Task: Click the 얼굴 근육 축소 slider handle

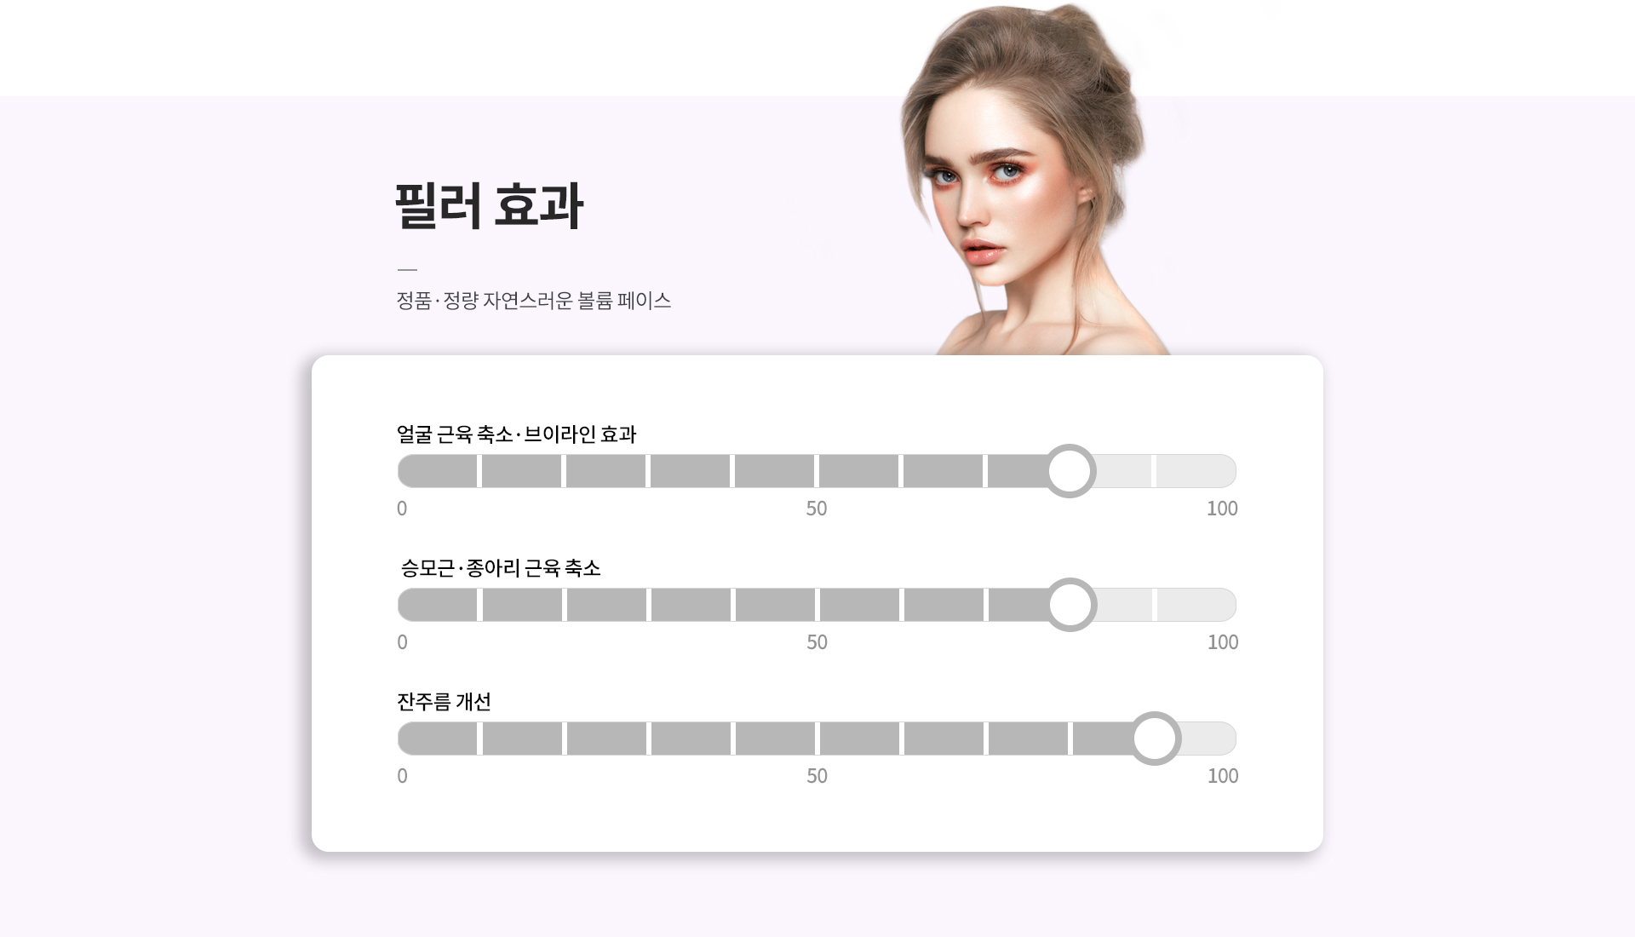Action: 1070,471
